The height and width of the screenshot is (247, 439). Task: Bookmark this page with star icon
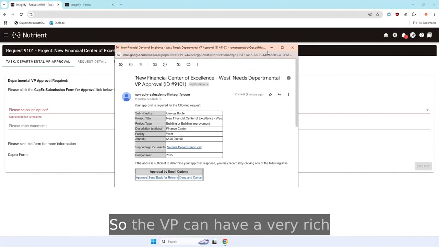coord(378,14)
